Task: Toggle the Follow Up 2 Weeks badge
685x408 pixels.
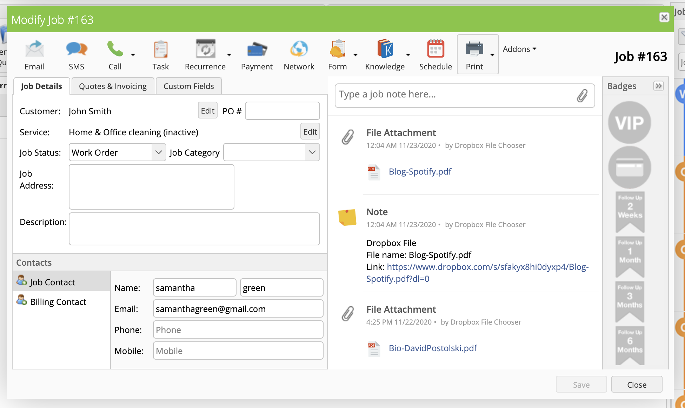Action: tap(630, 211)
